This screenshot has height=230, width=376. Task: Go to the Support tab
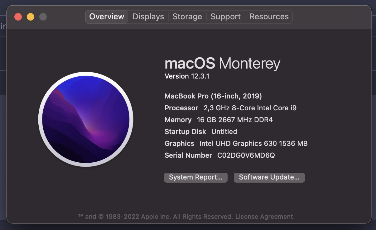(225, 17)
